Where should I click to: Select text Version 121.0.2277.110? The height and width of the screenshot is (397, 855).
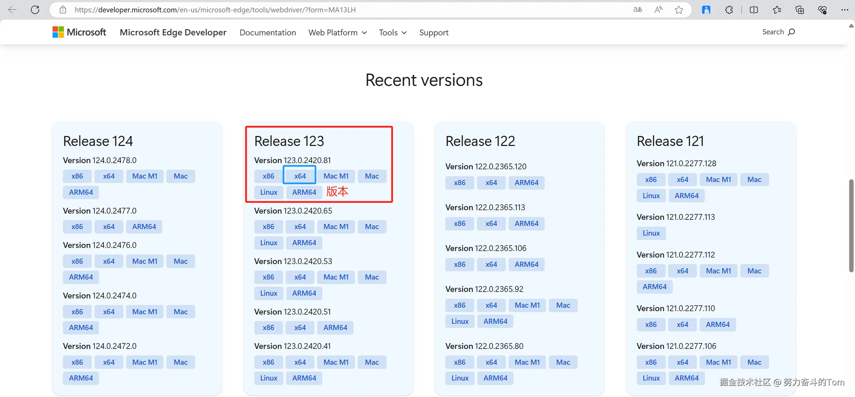676,308
